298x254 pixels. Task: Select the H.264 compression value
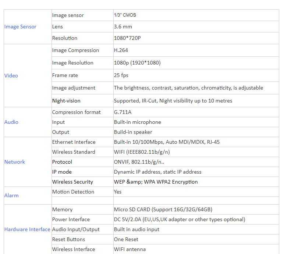pos(121,50)
